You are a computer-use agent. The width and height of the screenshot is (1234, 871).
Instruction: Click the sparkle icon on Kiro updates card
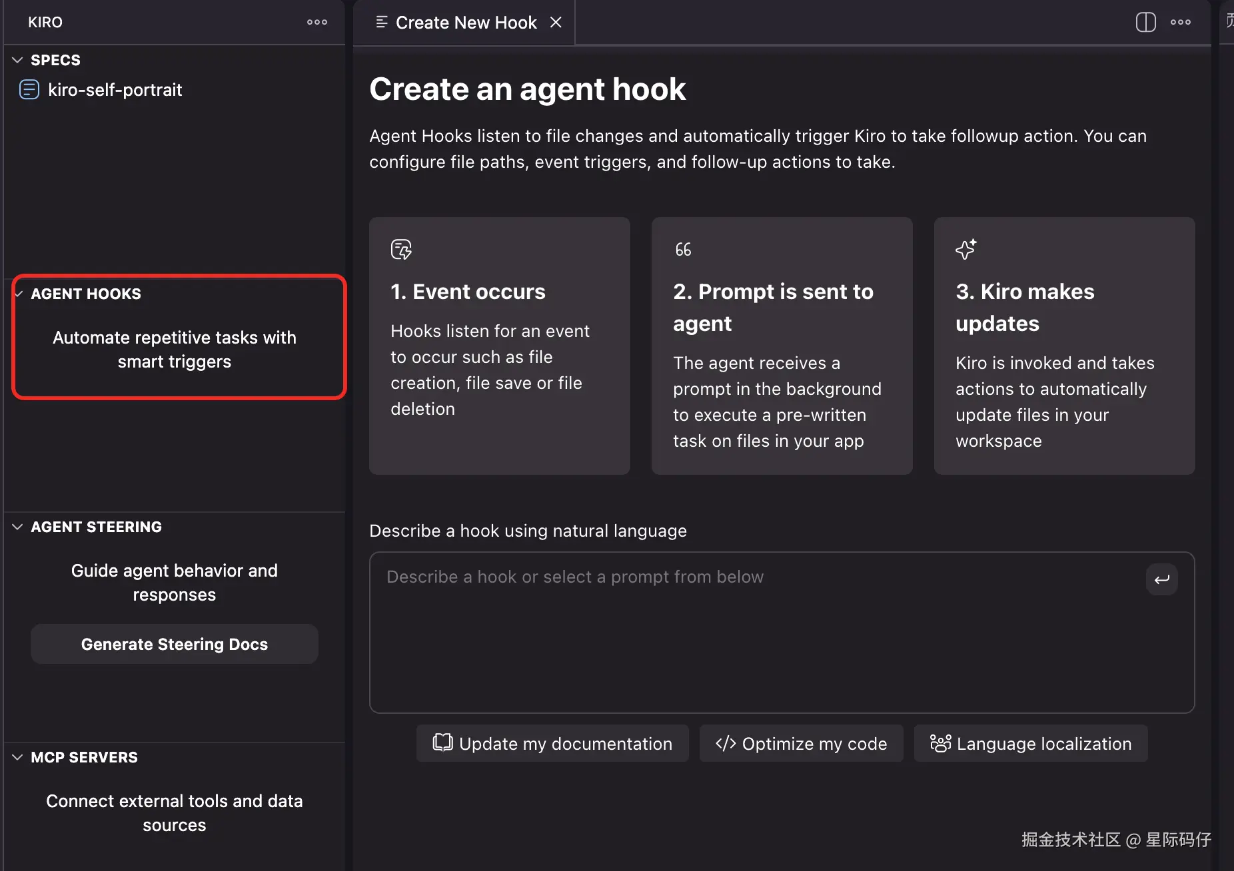point(965,249)
